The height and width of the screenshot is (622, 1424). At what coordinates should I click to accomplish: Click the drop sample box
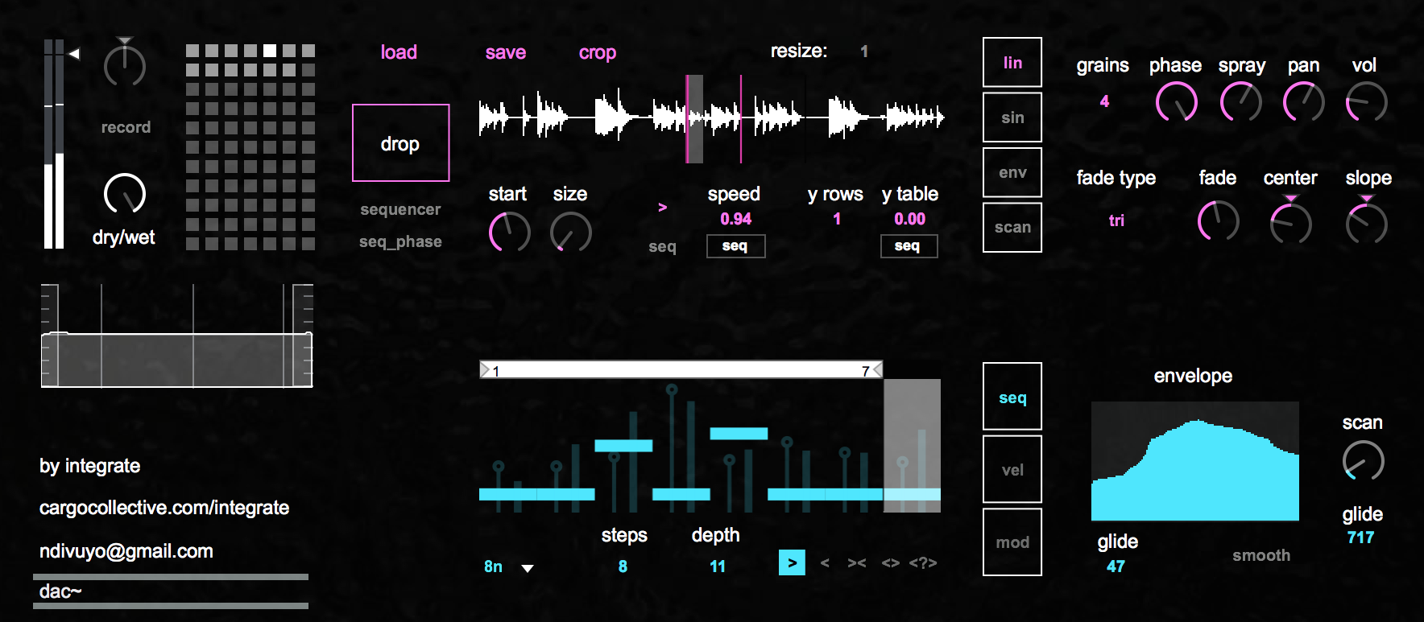pyautogui.click(x=400, y=143)
